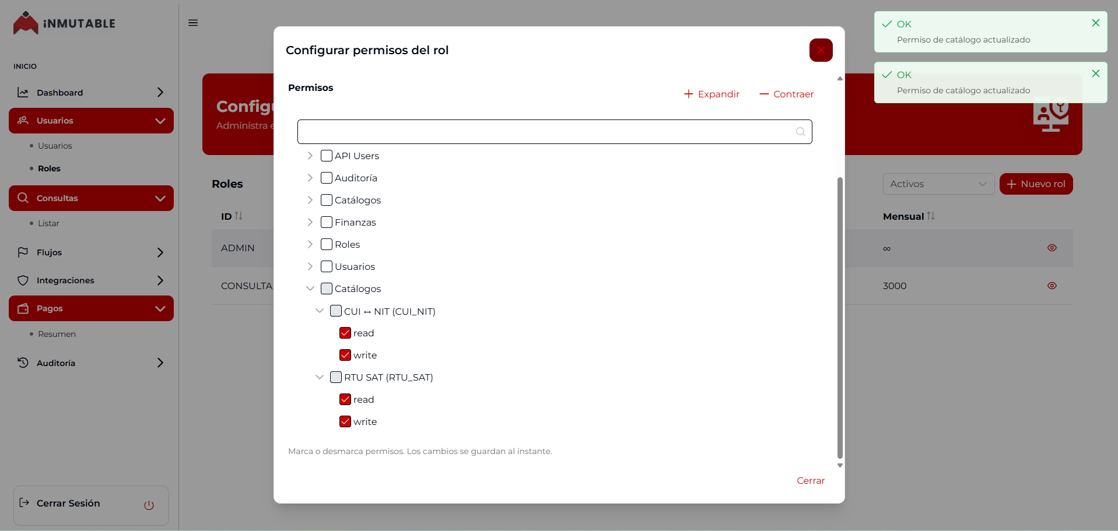Click the eye icon in ADMIN row
Viewport: 1118px width, 531px height.
click(1052, 248)
